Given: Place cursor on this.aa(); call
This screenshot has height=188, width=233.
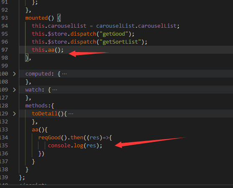Looking at the screenshot, I should click(48, 50).
